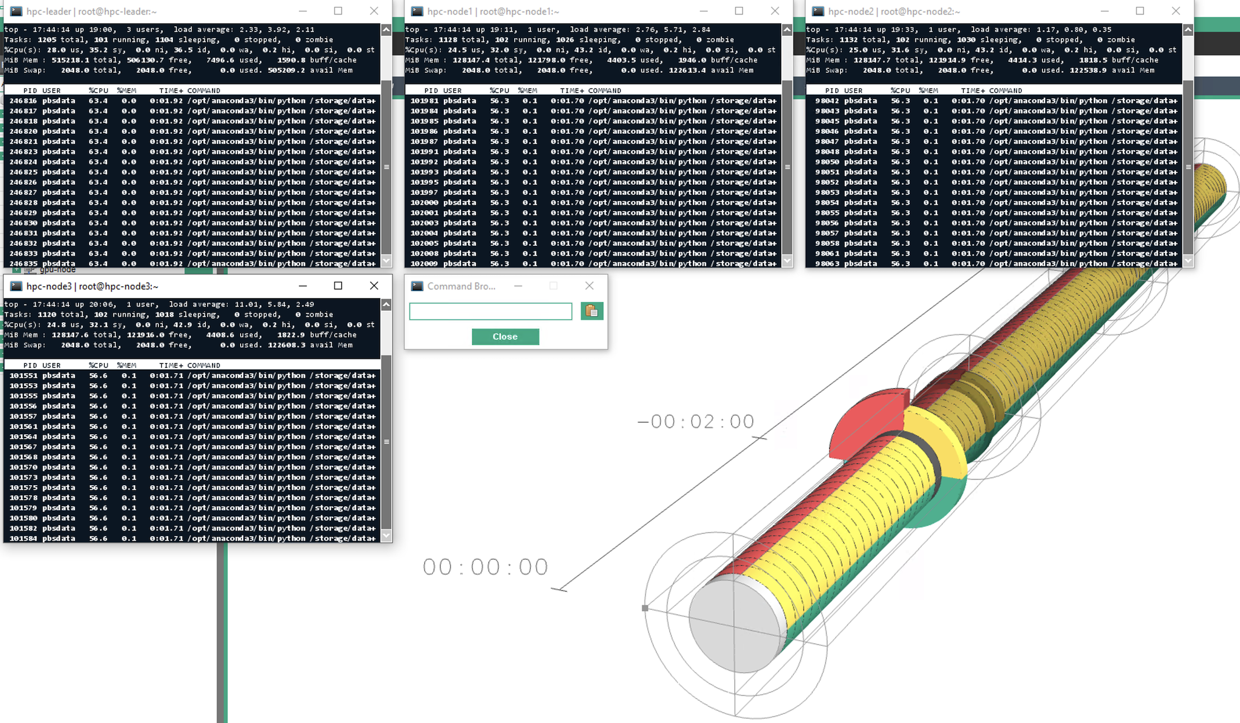The image size is (1240, 723).
Task: Click the hpc-node1 terminal title icon
Action: [417, 11]
